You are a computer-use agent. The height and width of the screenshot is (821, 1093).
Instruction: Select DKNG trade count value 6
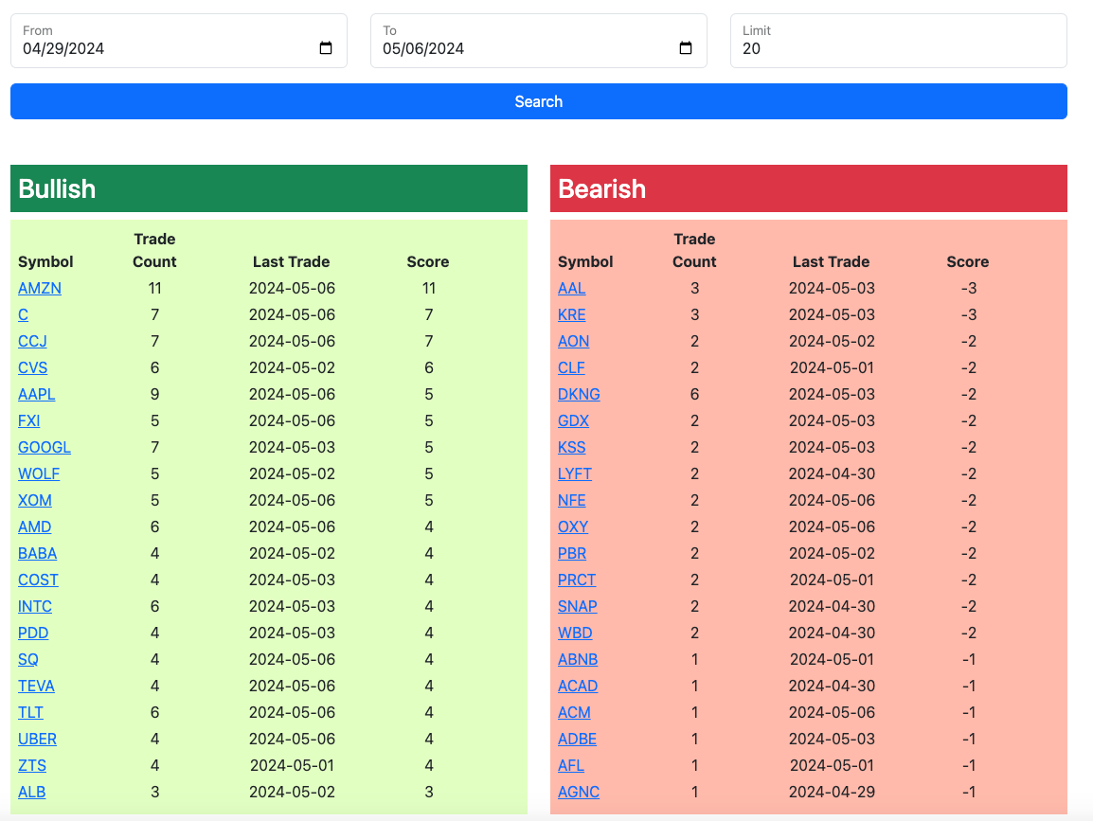[694, 395]
